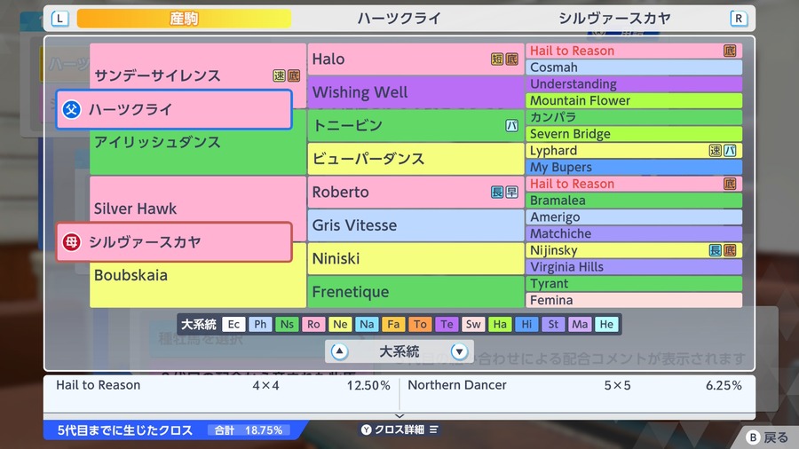Click the パ badge on トニービン
Screen dimensions: 799x449
click(x=511, y=126)
